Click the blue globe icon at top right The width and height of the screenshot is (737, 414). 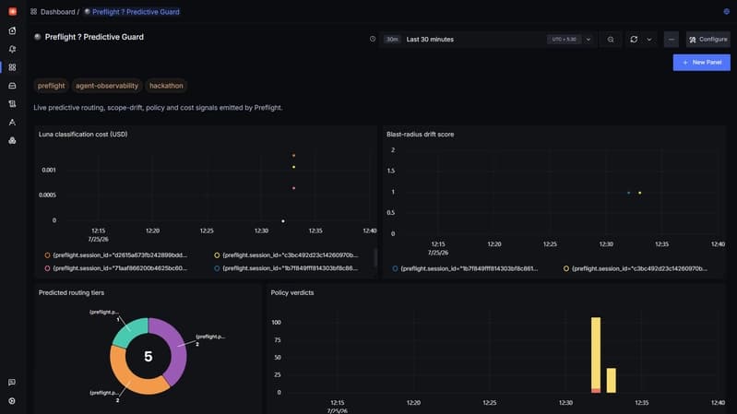click(x=726, y=12)
